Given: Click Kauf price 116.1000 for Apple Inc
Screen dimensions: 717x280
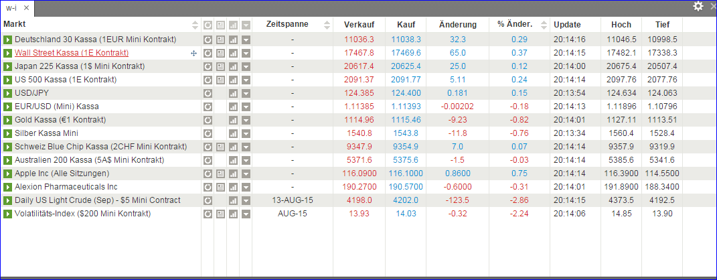Looking at the screenshot, I should [406, 174].
